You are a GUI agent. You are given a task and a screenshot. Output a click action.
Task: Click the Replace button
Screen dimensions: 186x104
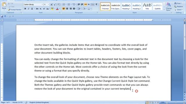tap(179, 6)
